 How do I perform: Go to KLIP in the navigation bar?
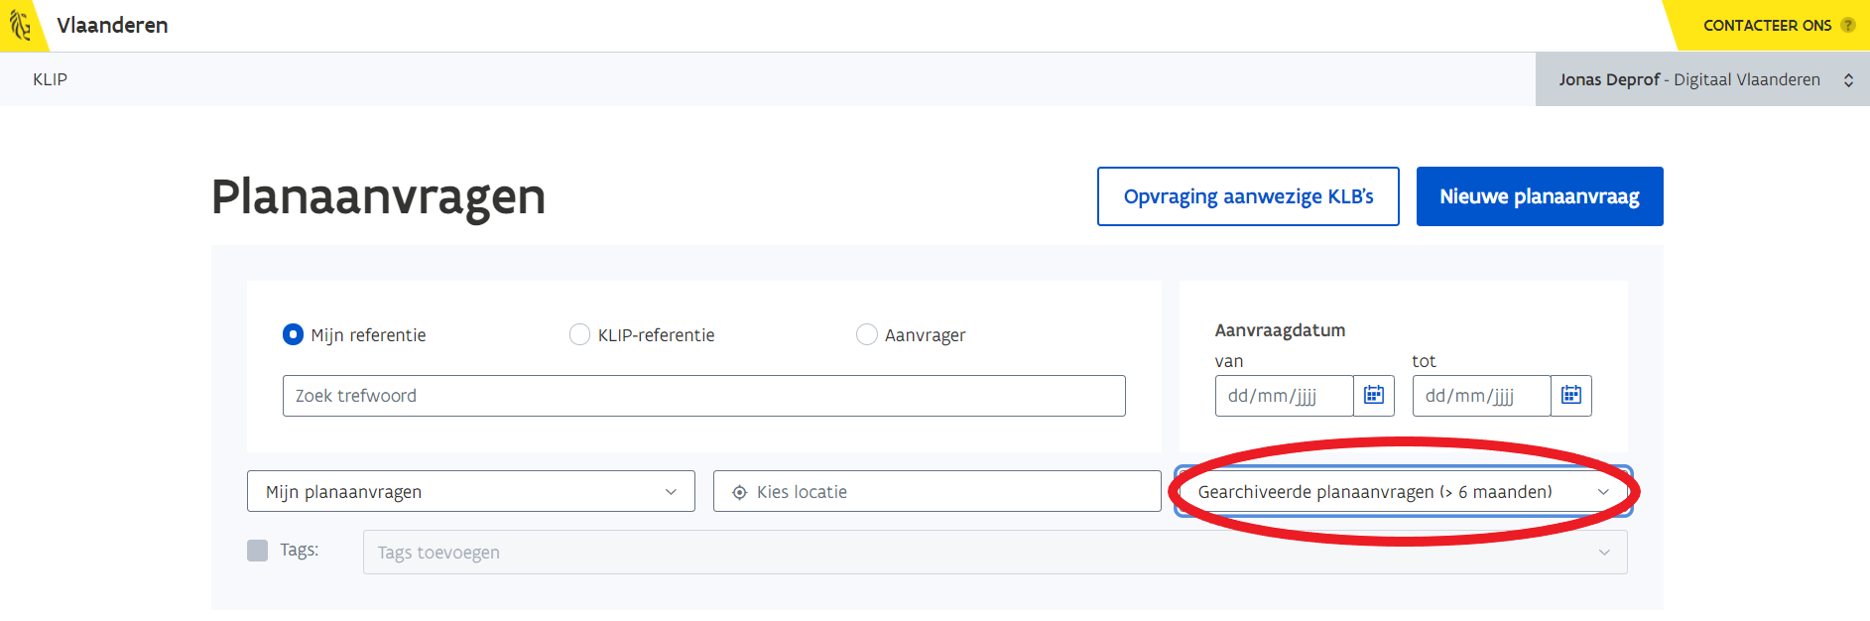[x=50, y=80]
